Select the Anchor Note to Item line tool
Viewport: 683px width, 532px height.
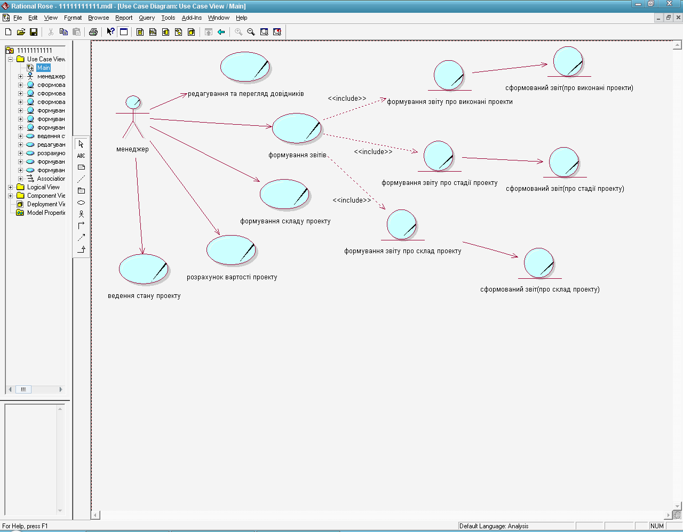click(x=81, y=179)
